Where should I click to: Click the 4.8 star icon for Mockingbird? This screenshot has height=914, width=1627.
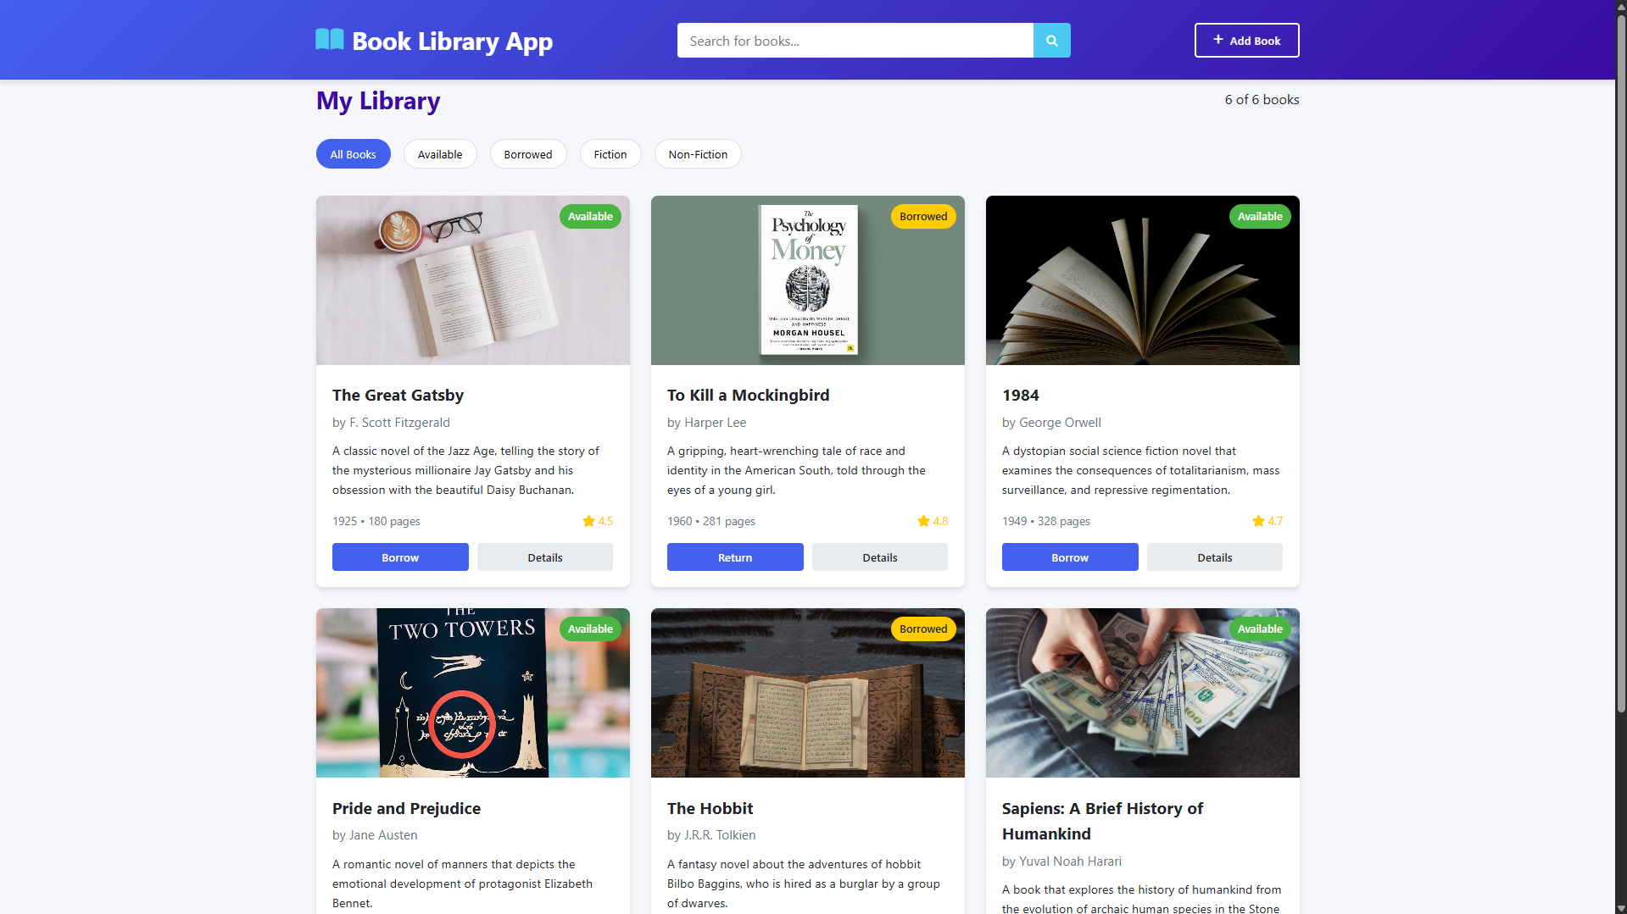click(923, 521)
